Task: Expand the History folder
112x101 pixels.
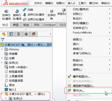Action: pyautogui.click(x=2, y=49)
